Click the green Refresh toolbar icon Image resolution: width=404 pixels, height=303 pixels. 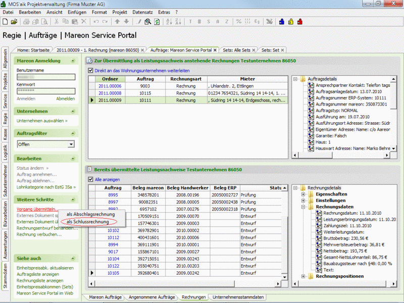(x=157, y=22)
